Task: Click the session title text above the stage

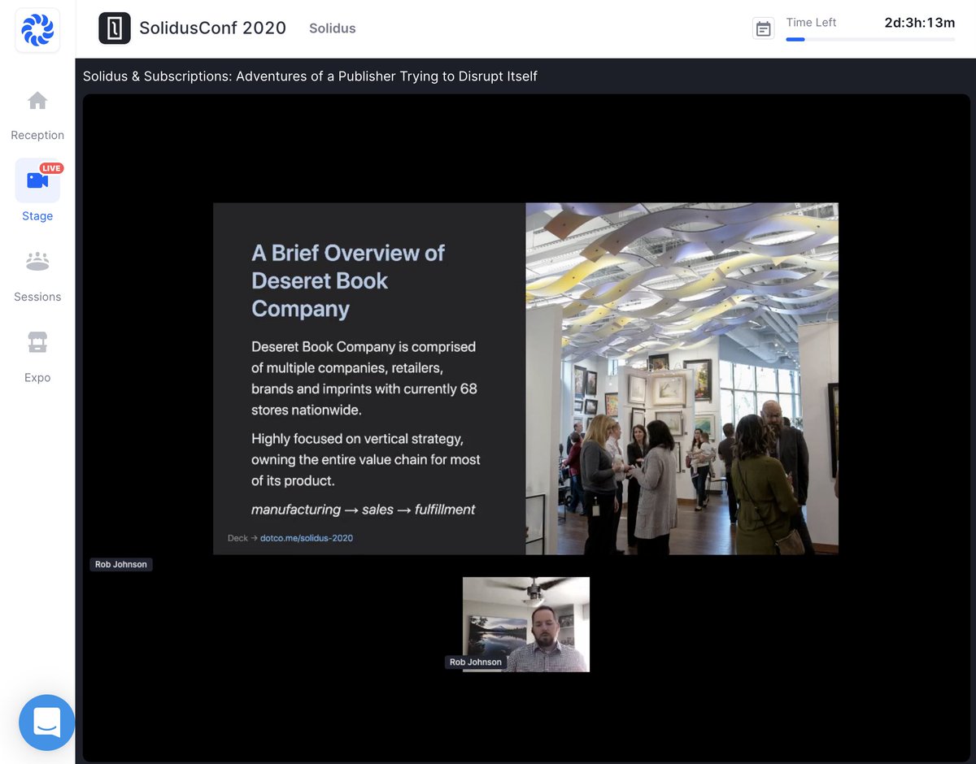Action: [x=310, y=76]
